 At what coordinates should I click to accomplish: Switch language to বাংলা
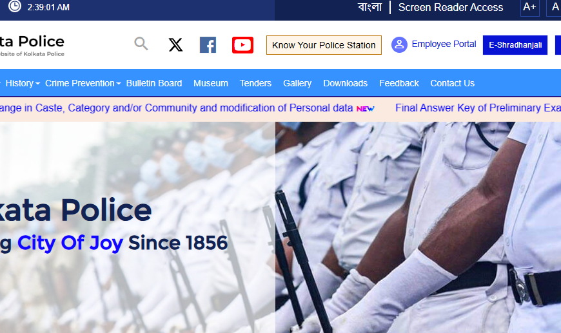point(370,7)
